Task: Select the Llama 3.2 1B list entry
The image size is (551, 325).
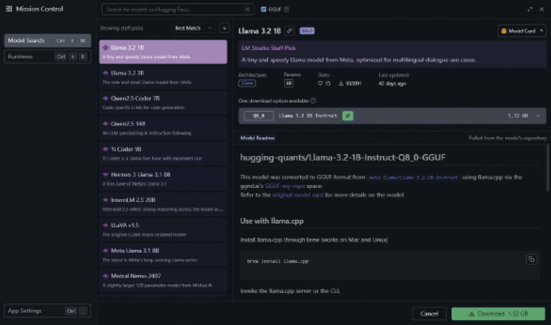Action: (x=163, y=52)
